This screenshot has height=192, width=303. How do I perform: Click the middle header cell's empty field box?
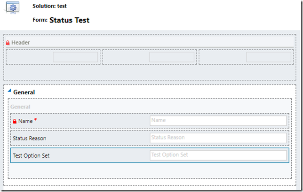pos(172,57)
